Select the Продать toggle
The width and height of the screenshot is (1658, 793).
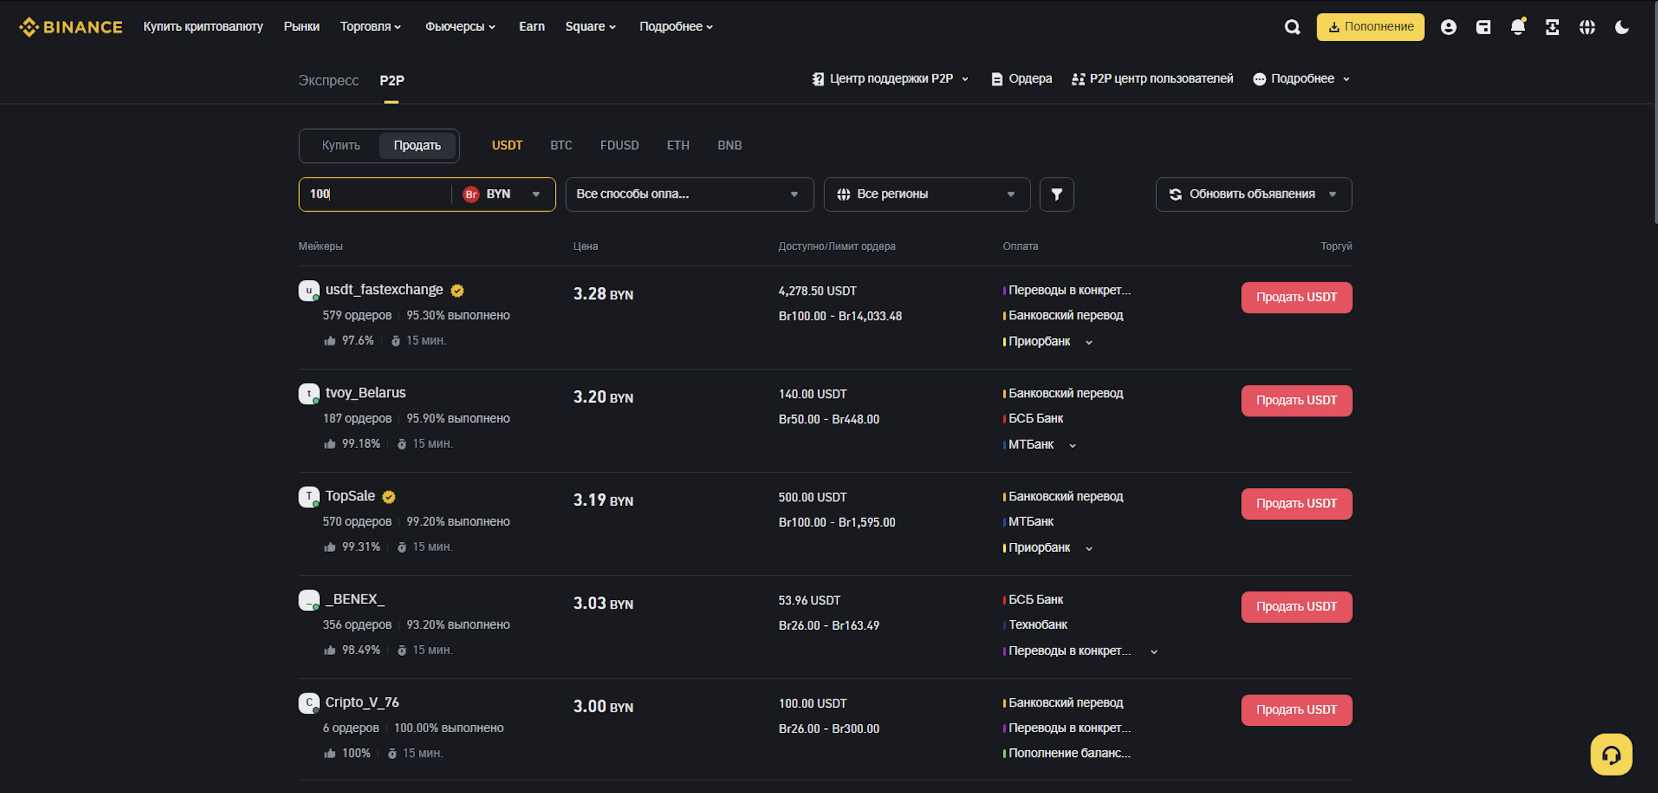click(417, 145)
